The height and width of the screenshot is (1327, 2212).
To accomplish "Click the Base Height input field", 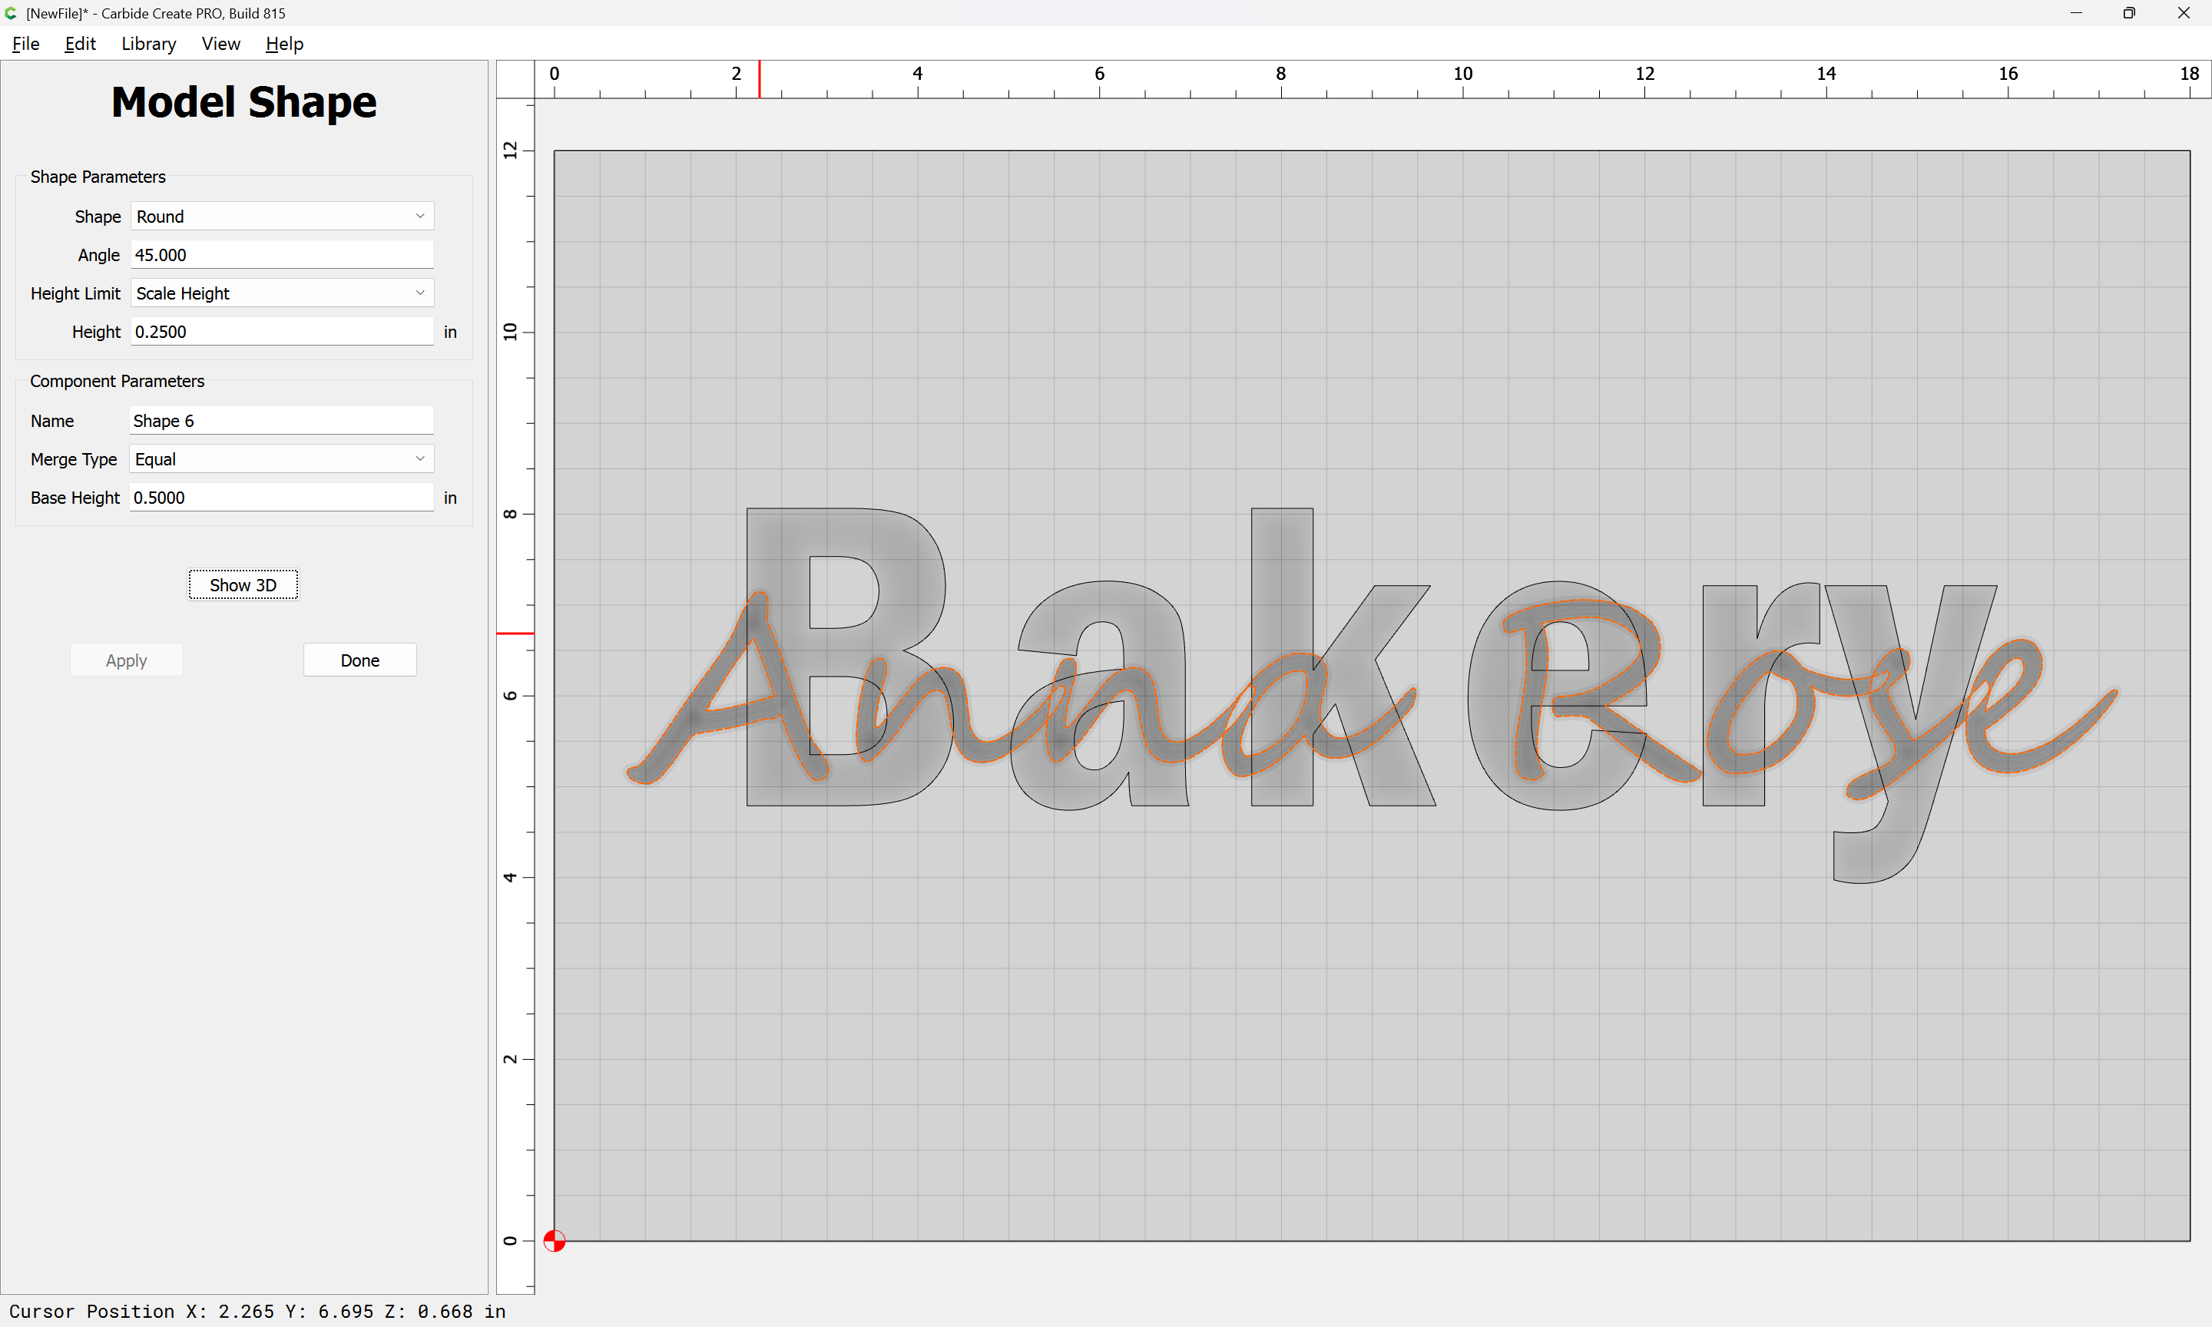I will (282, 497).
